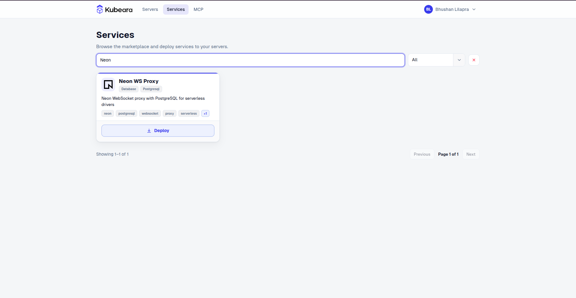Click the Services page heading

coord(115,35)
